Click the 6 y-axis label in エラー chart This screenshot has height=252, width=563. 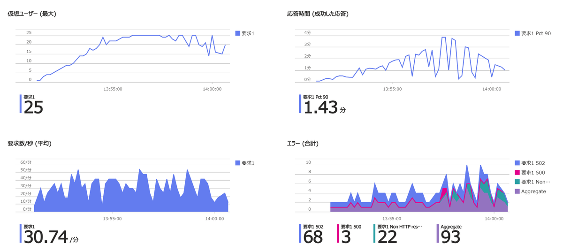[309, 181]
